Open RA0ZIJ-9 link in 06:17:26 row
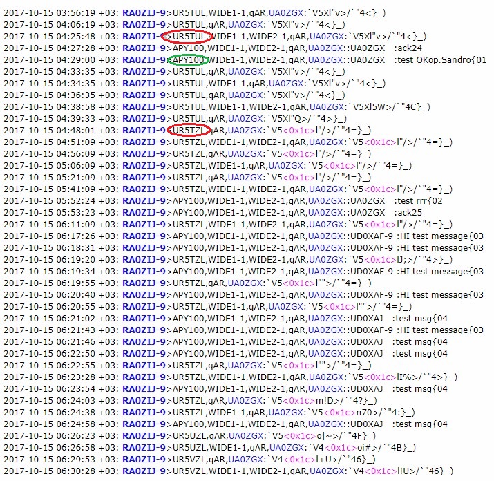The image size is (494, 481). point(143,236)
